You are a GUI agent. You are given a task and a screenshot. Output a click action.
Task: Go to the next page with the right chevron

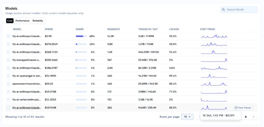[x=254, y=117]
